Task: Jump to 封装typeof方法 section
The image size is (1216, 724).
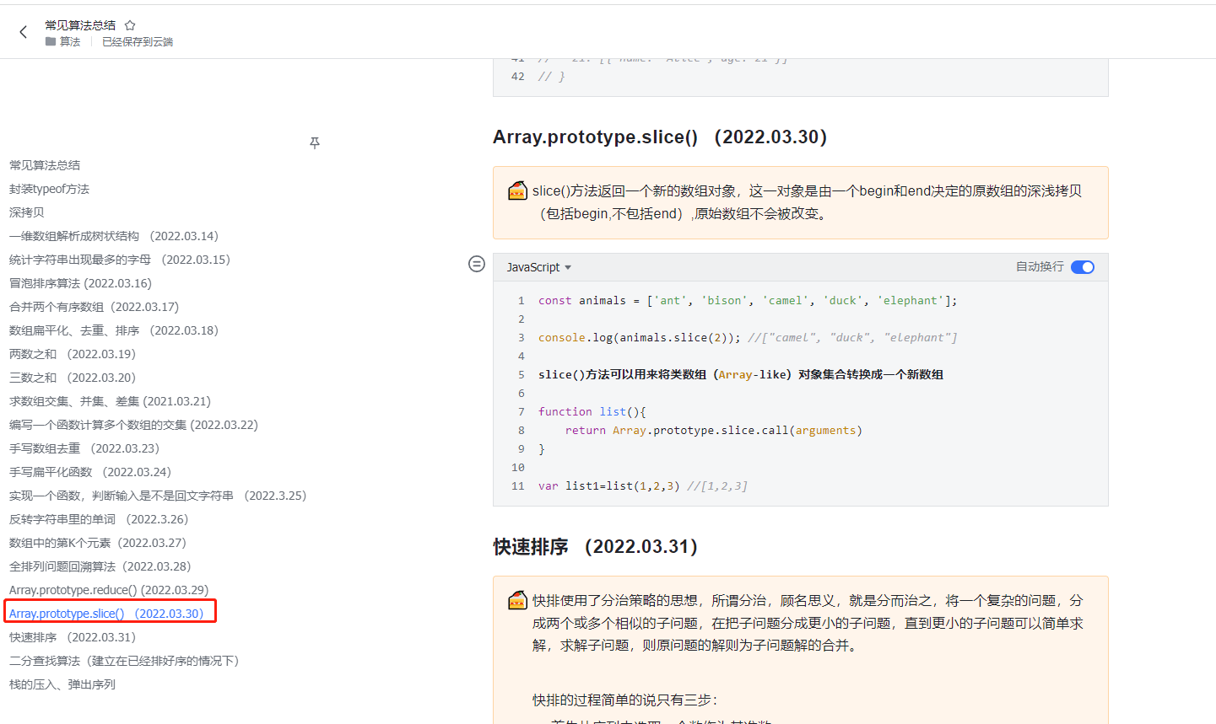Action: pyautogui.click(x=49, y=189)
